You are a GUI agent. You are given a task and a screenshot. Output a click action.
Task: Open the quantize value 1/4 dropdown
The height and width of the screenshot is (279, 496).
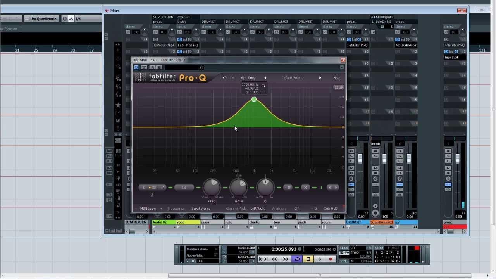click(87, 19)
